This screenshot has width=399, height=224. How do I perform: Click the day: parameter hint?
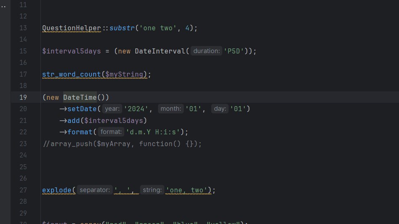tap(220, 109)
